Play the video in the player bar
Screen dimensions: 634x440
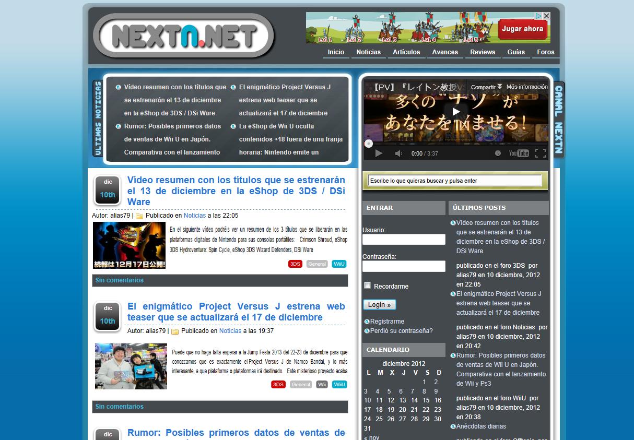379,153
